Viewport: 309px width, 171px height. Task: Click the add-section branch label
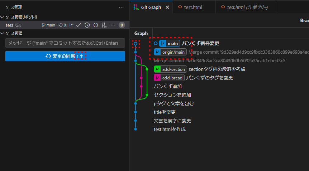(170, 69)
